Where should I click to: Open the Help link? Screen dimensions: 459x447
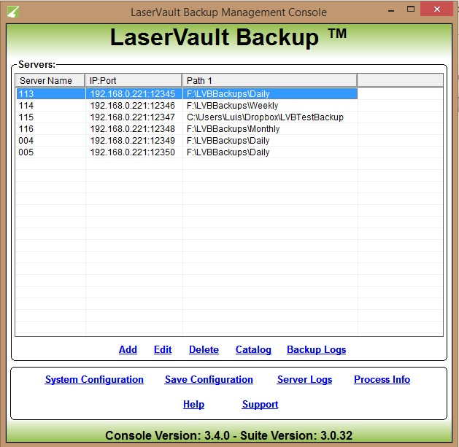point(194,405)
